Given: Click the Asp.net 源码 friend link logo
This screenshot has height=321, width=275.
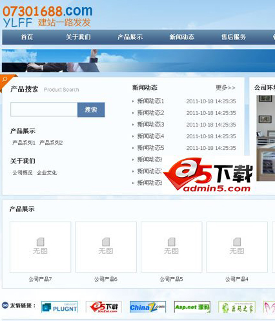Looking at the screenshot, I should pyautogui.click(x=192, y=307).
